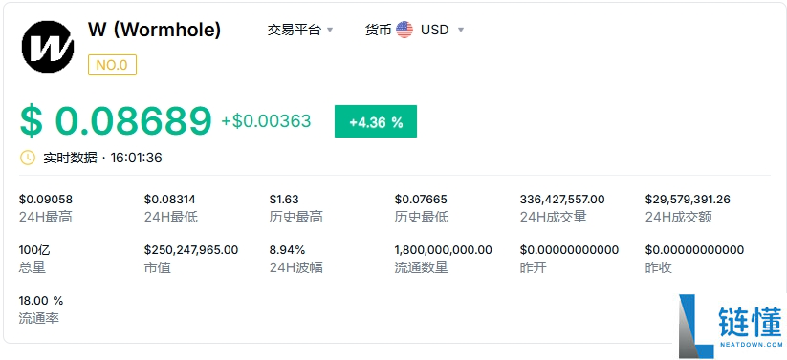Click the 市值 value $250,247,965.00

coord(191,249)
